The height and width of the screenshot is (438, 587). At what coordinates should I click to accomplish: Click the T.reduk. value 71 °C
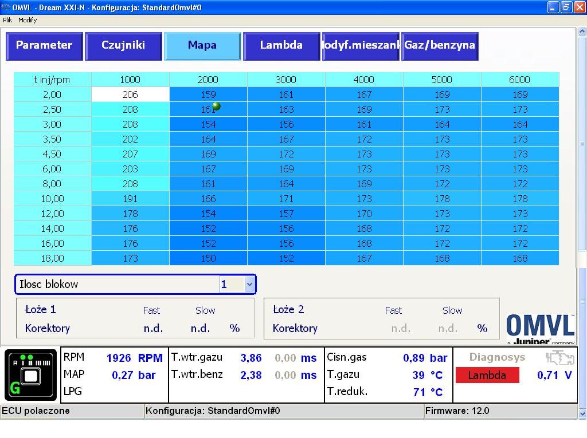click(x=428, y=392)
